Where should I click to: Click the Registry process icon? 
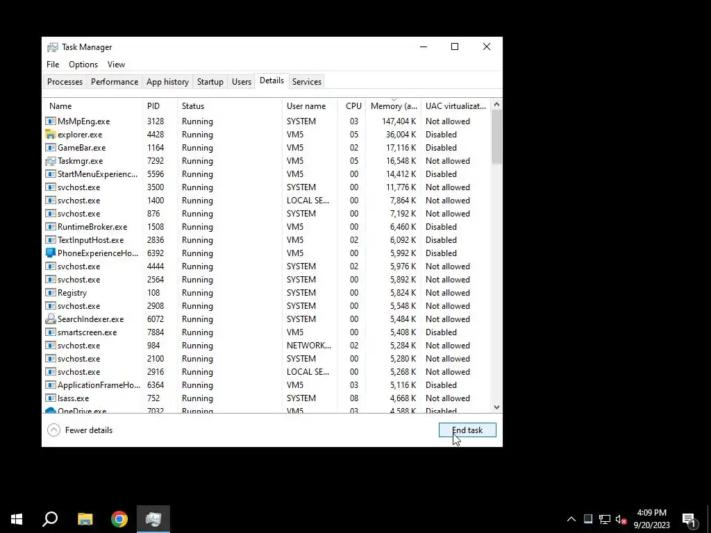(x=50, y=293)
